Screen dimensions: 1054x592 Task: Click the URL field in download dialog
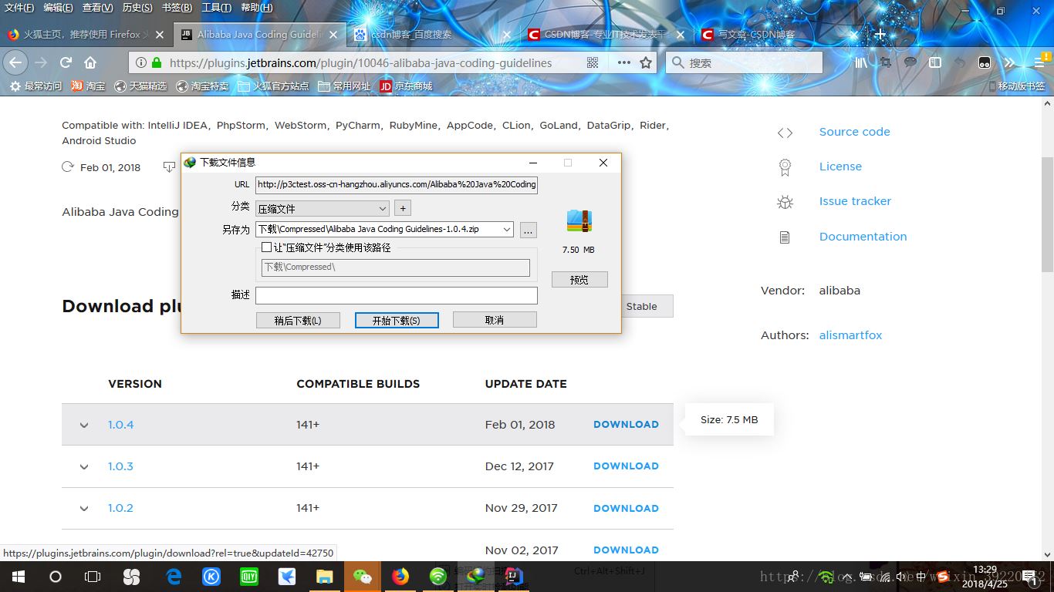[x=397, y=184]
